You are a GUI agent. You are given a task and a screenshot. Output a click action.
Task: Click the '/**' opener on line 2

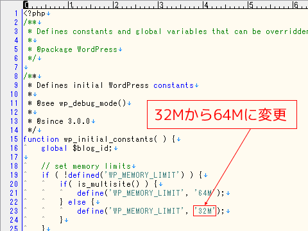(30, 22)
